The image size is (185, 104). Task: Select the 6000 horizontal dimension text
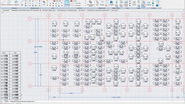pyautogui.click(x=71, y=93)
